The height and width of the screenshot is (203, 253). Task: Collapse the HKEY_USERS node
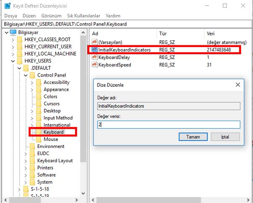tap(13, 61)
